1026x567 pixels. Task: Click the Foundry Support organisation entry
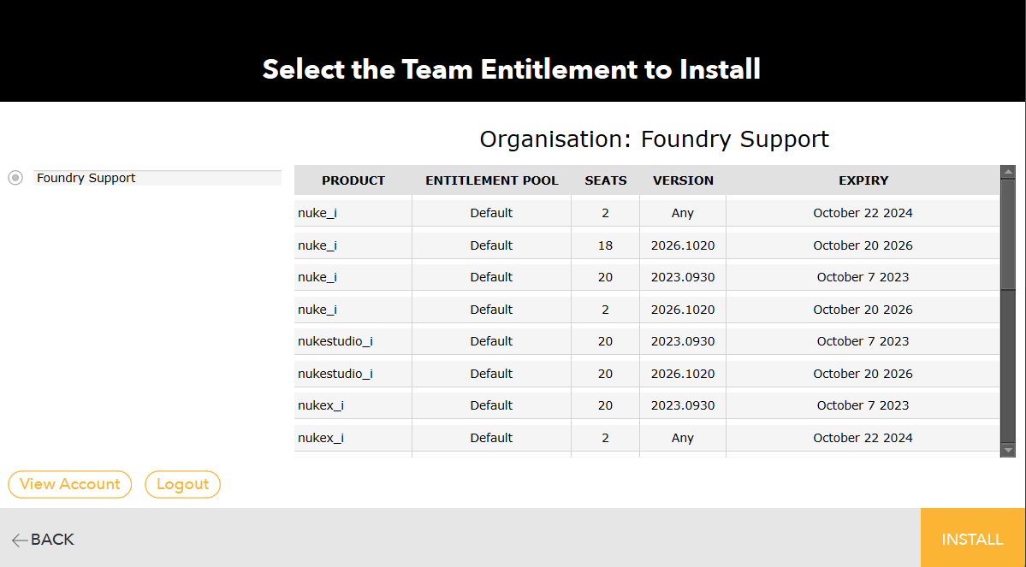157,178
